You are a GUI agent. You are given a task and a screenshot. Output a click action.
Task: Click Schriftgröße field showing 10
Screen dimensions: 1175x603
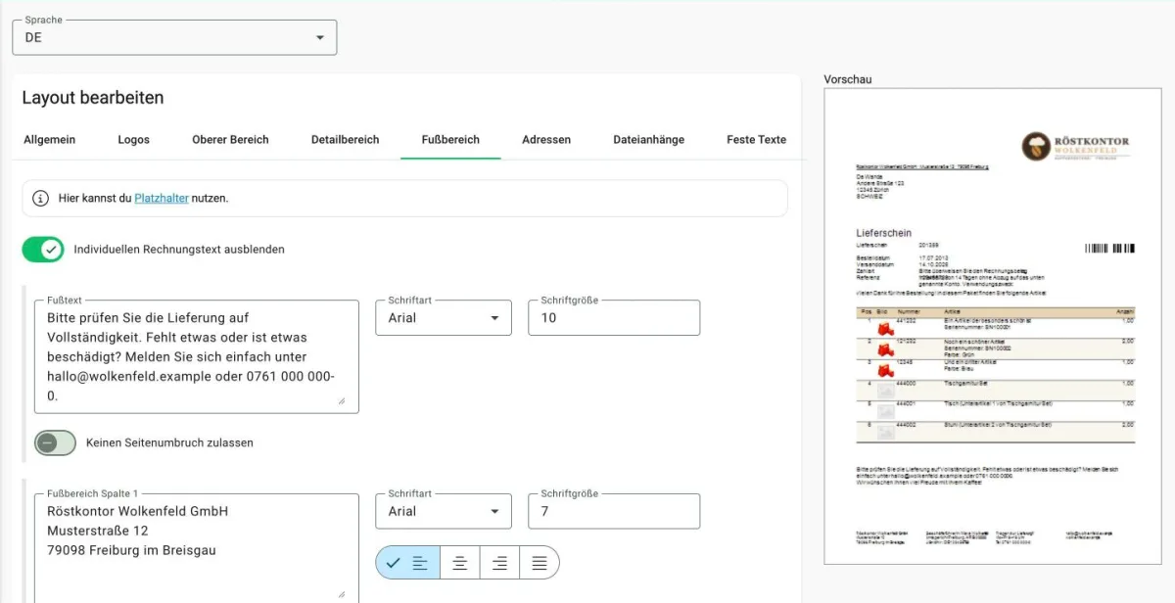click(x=614, y=318)
